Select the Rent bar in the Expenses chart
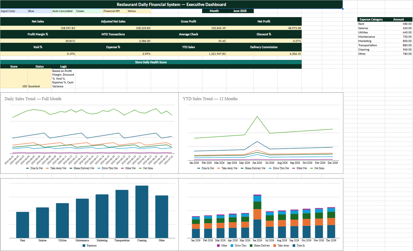The height and width of the screenshot is (251, 413). 23,225
